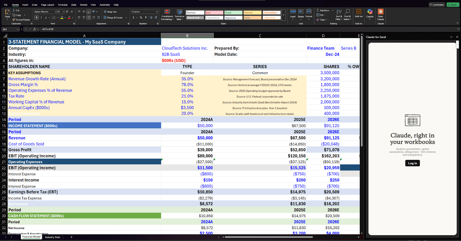Open the File menu

click(x=6, y=5)
